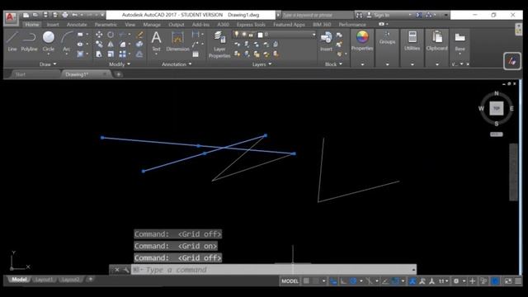528x297 pixels.
Task: Go to the Manage ribbon tab
Action: point(152,25)
